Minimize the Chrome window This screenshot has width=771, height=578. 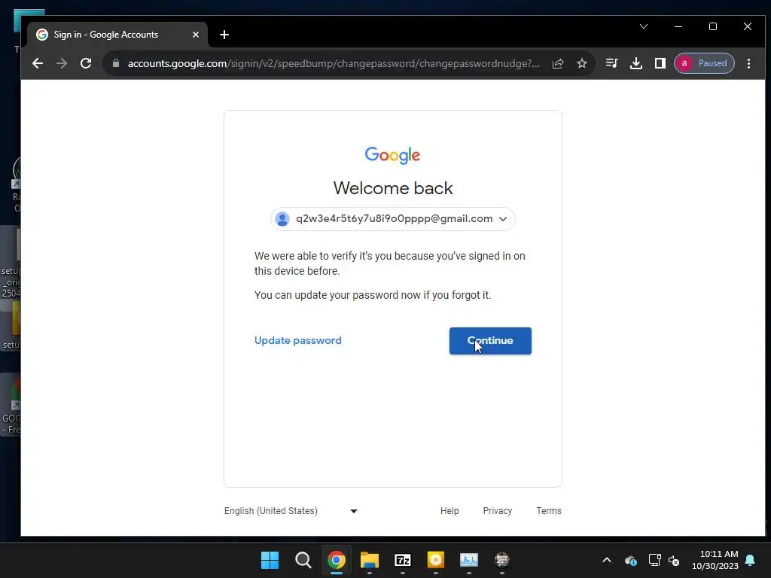[678, 26]
